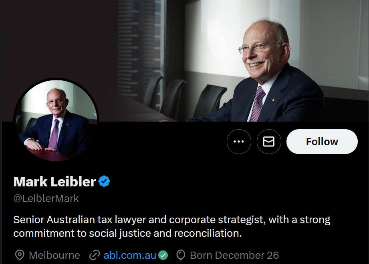Click the bio line starting "Senior Australian"
Viewport: 369px width, 264px height.
[x=171, y=220]
